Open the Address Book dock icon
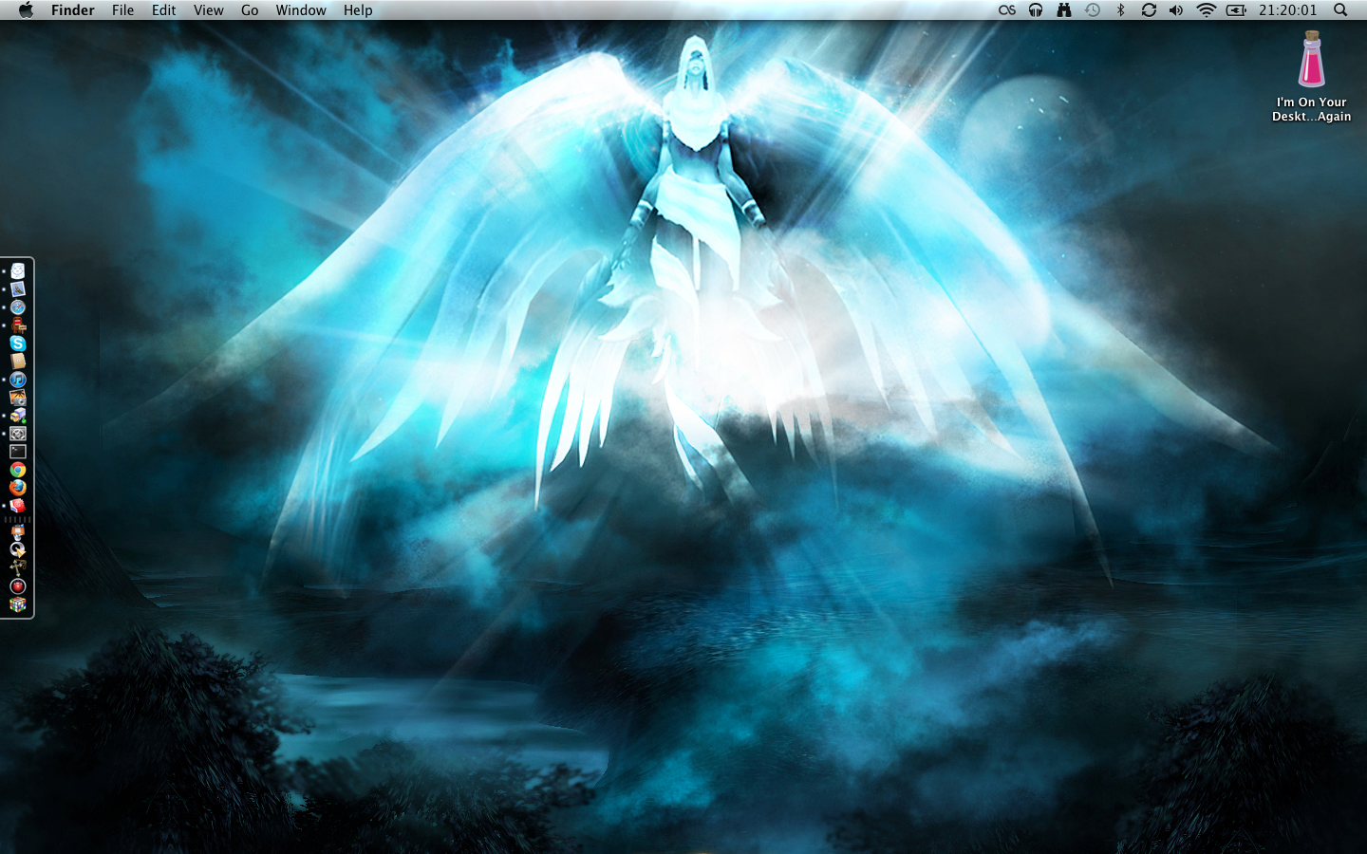This screenshot has height=854, width=1367. pyautogui.click(x=18, y=362)
